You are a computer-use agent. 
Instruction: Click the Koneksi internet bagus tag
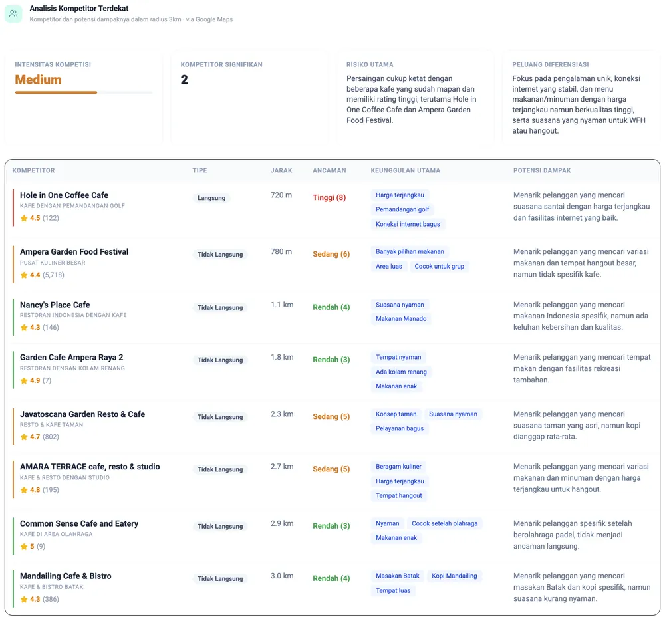[408, 224]
